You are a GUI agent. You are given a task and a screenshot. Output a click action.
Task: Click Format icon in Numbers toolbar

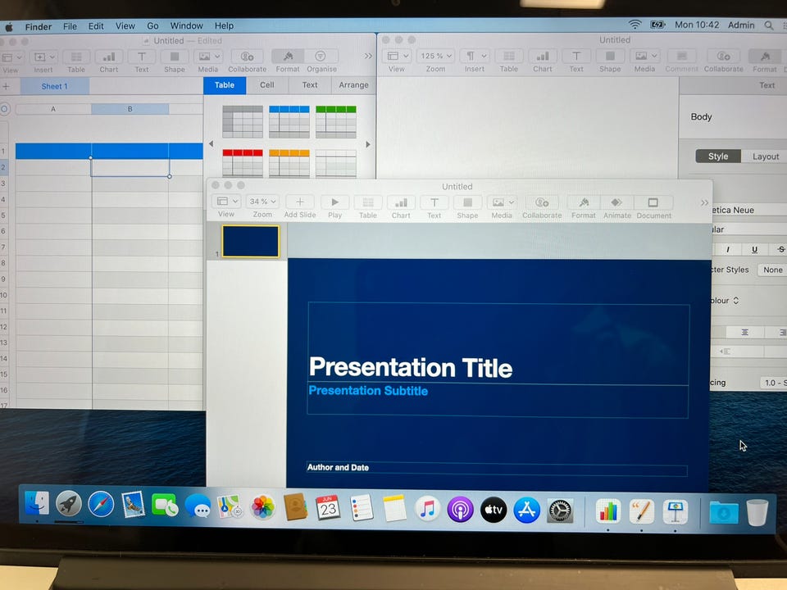click(x=288, y=56)
